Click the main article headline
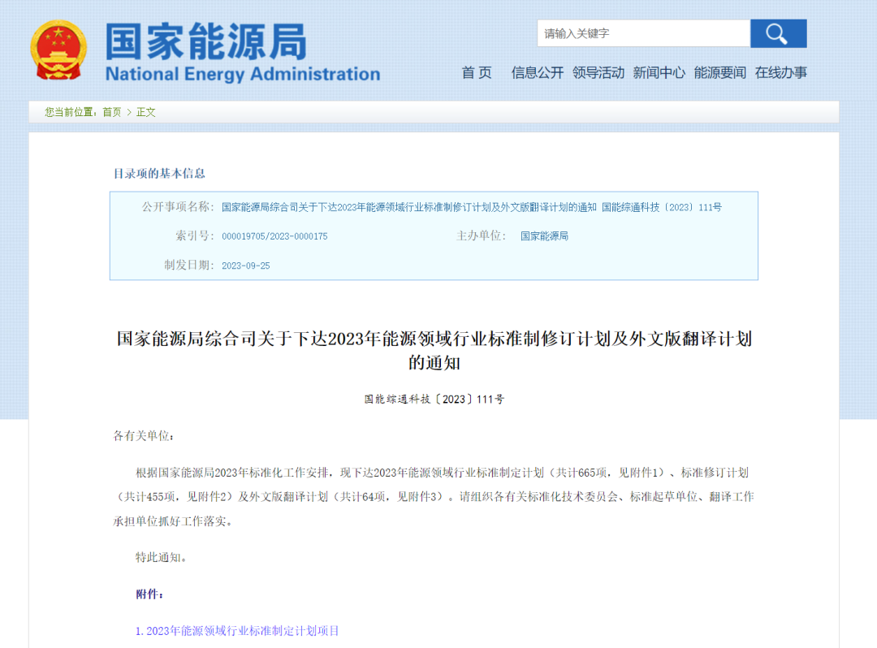The height and width of the screenshot is (648, 877). pyautogui.click(x=434, y=351)
